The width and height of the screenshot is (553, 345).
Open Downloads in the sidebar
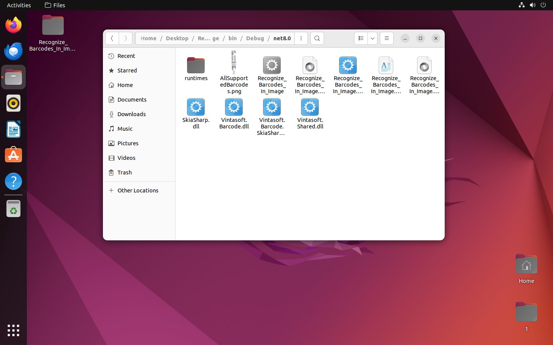(x=131, y=114)
